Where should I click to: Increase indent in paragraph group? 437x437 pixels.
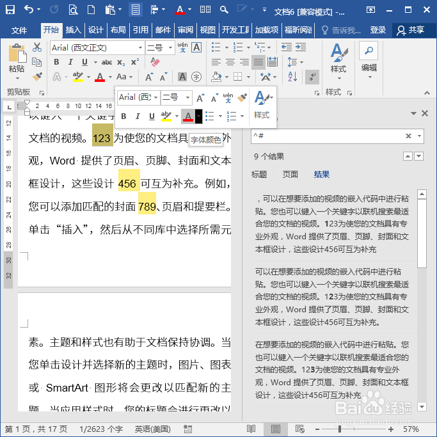pyautogui.click(x=301, y=47)
